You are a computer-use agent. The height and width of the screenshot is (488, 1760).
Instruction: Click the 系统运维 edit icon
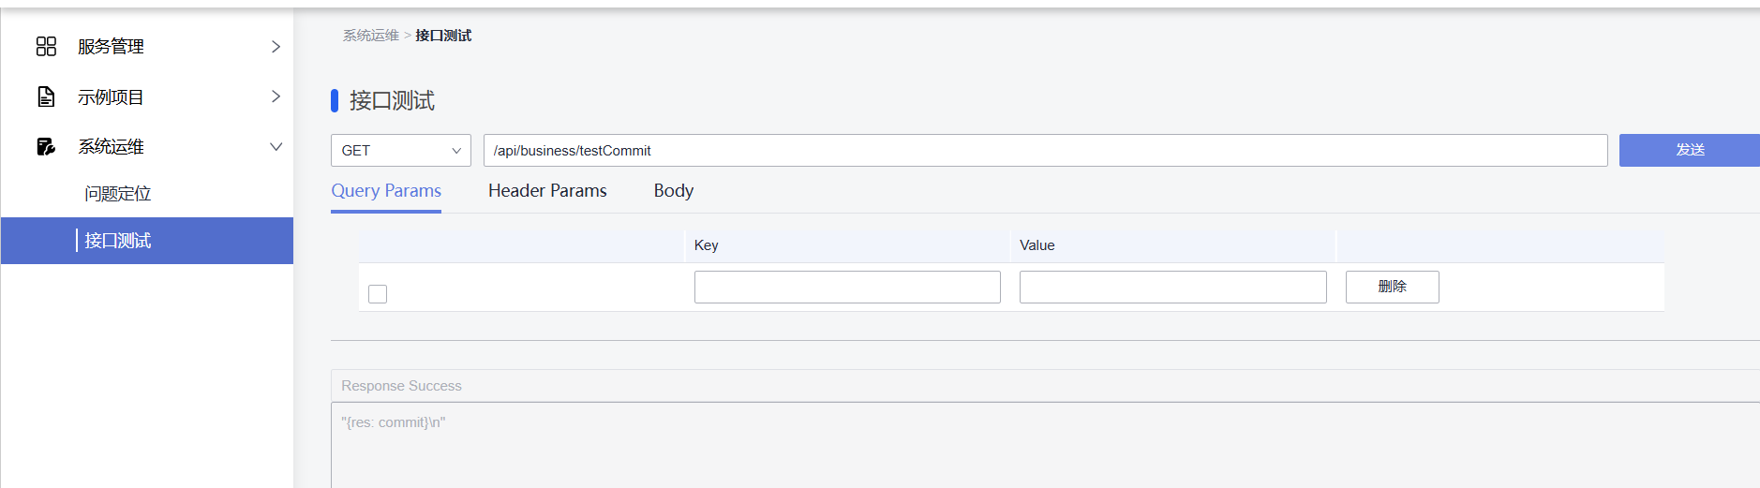[46, 146]
